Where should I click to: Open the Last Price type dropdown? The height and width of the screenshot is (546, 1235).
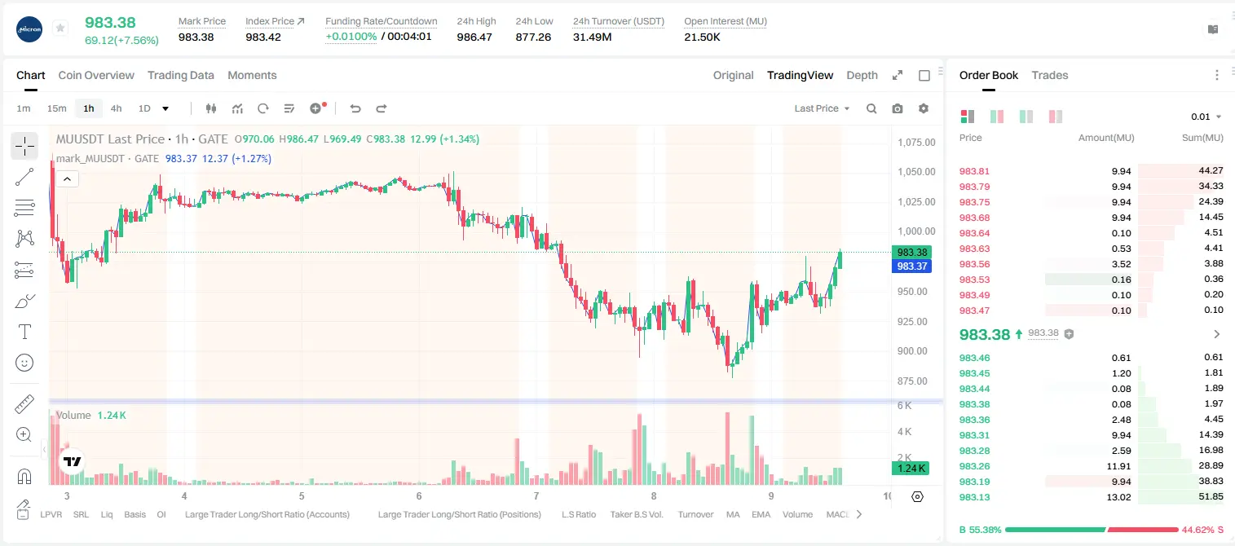coord(822,108)
